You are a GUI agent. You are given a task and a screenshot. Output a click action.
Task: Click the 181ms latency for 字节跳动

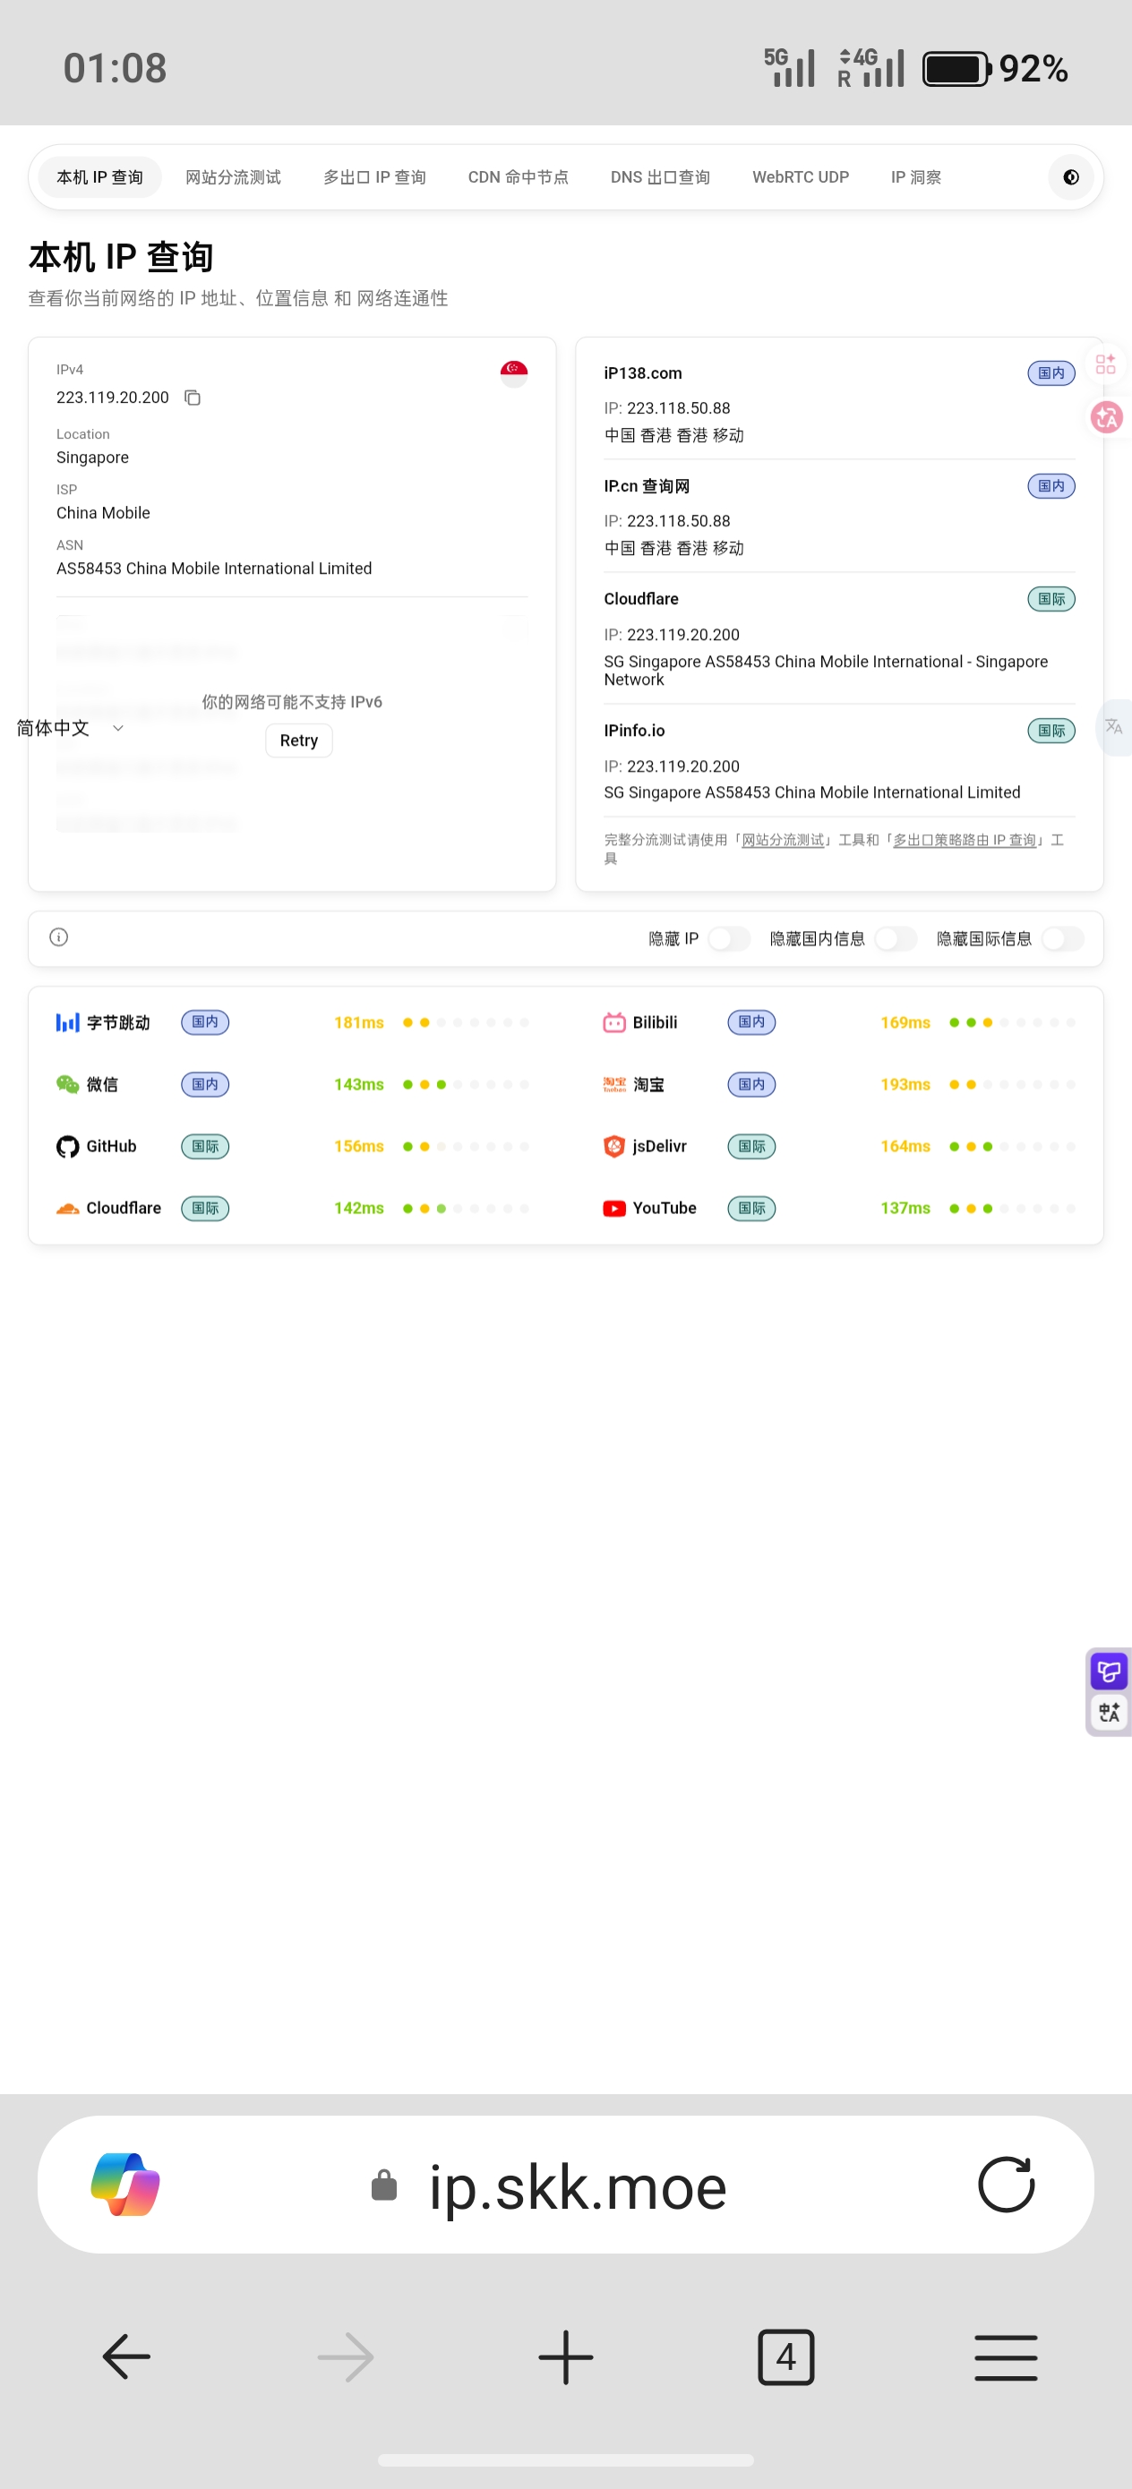coord(358,1022)
